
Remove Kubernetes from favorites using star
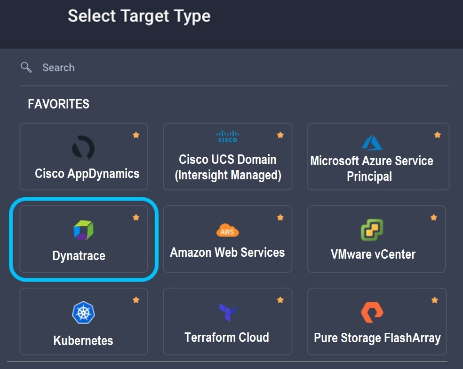pyautogui.click(x=136, y=300)
